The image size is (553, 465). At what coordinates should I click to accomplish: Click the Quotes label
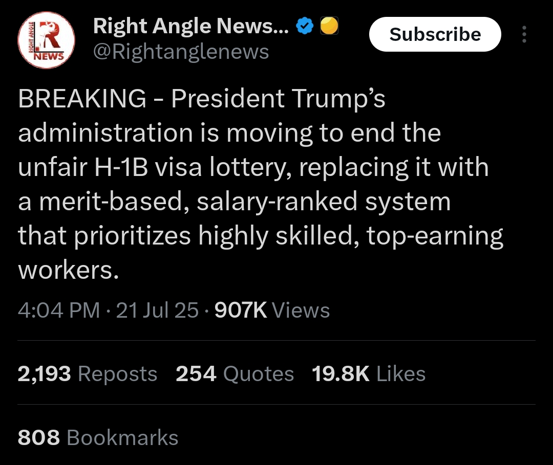pos(259,374)
